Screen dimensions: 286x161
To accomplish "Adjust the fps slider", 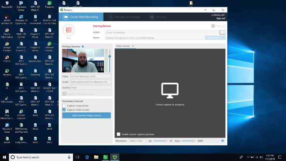I will click(165, 141).
